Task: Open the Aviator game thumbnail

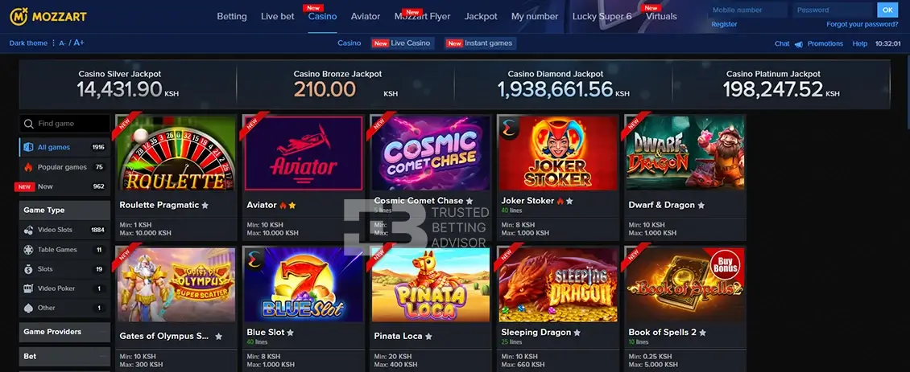Action: click(304, 153)
